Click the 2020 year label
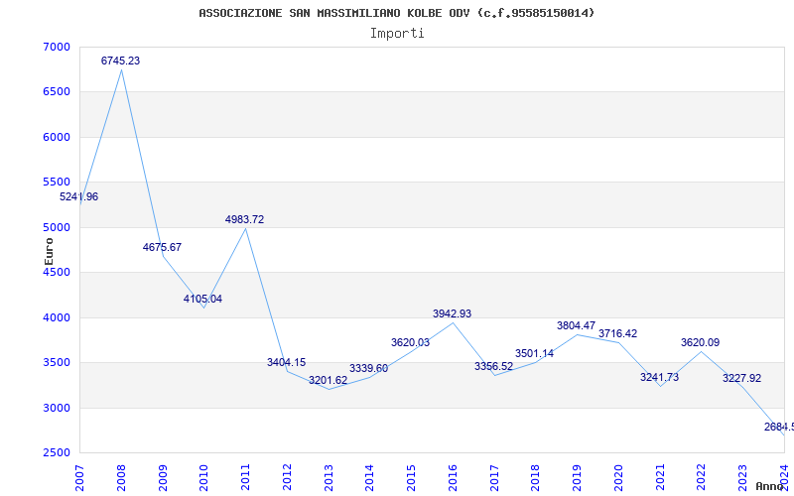 618,478
